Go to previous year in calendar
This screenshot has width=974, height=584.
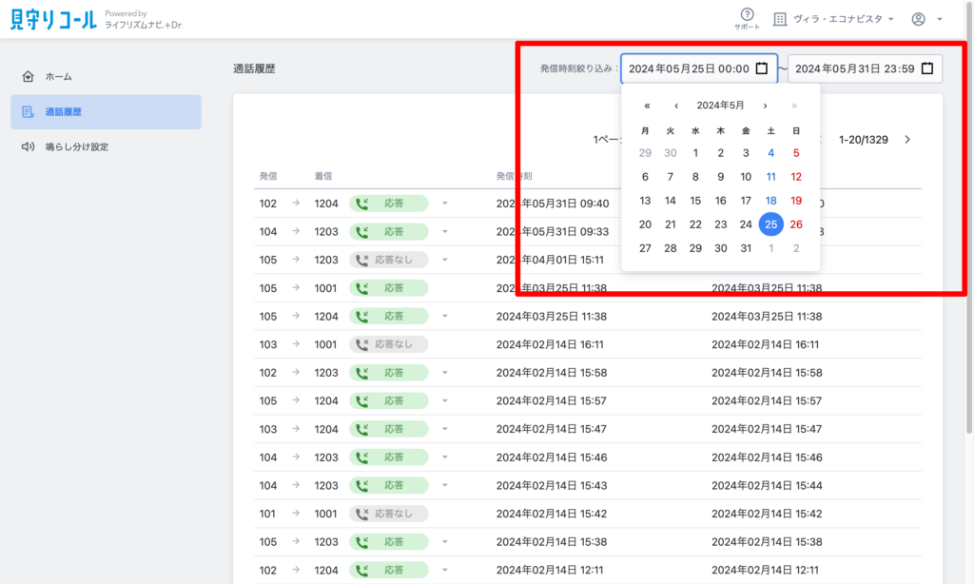click(647, 106)
